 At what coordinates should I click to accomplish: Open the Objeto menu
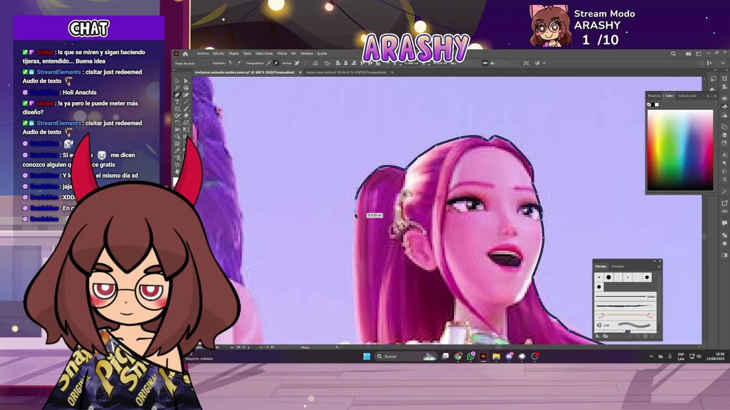[x=234, y=54]
